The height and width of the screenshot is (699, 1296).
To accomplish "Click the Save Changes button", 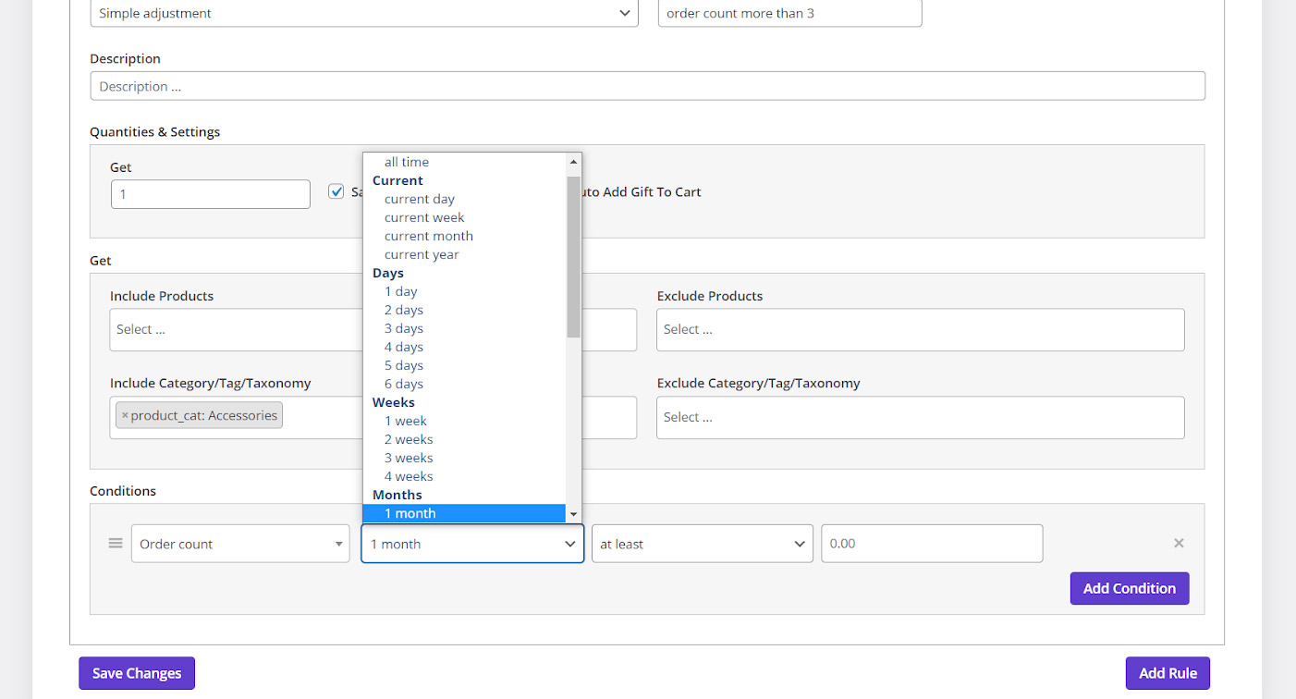I will [137, 673].
